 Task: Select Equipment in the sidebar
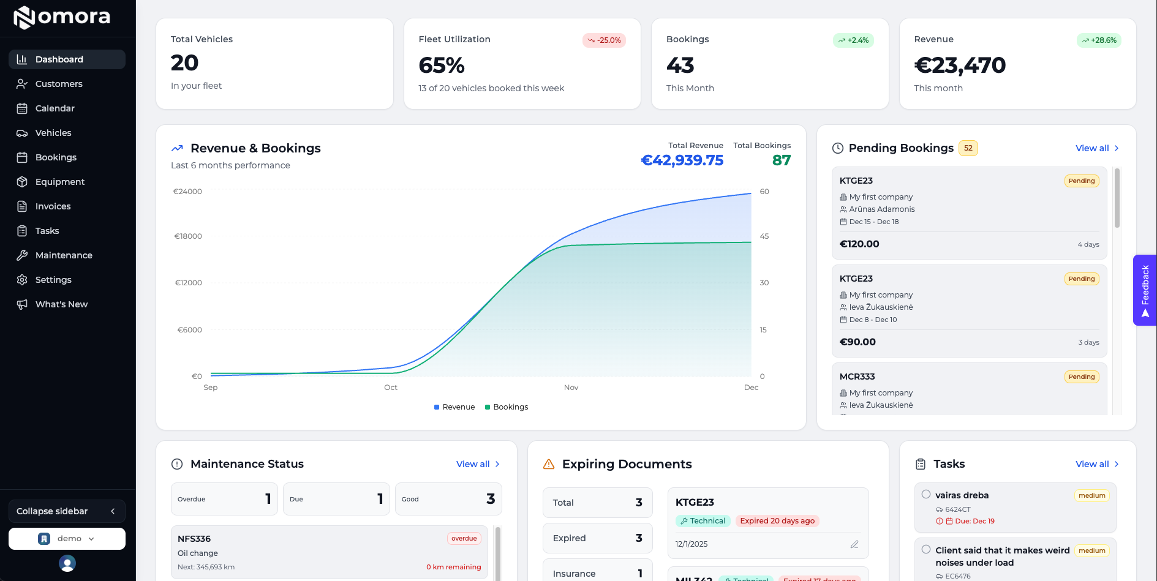67,182
